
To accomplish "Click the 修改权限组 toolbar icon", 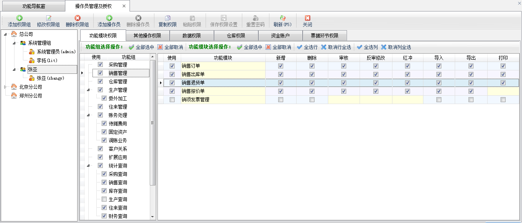I will coord(48,18).
